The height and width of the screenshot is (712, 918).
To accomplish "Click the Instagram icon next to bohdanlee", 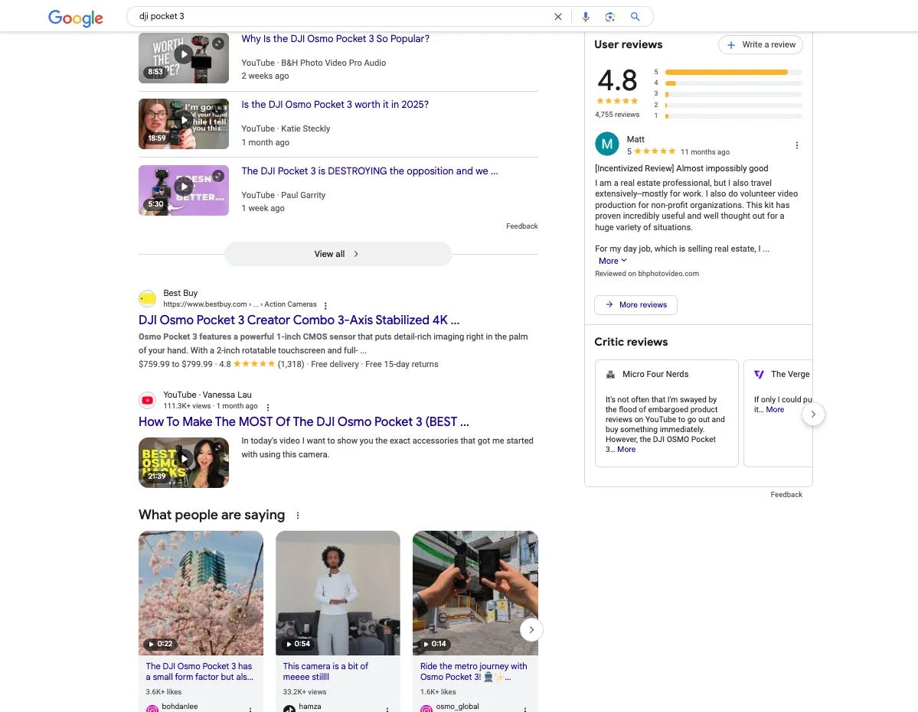I will [x=152, y=708].
